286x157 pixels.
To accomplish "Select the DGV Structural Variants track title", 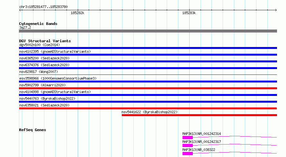I will tap(45, 41).
